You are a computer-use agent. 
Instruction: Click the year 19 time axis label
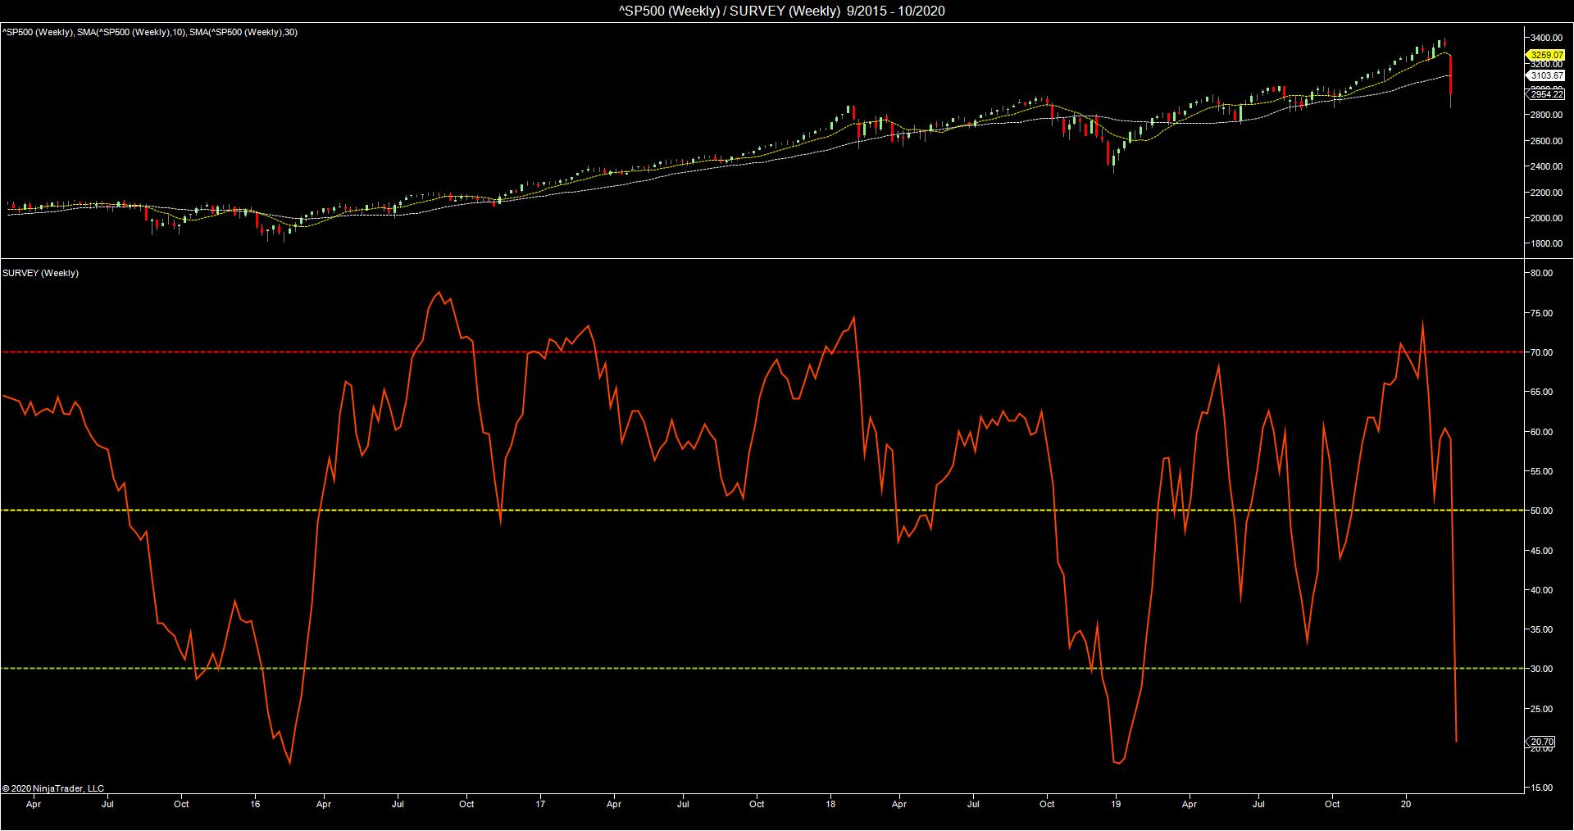[1117, 804]
